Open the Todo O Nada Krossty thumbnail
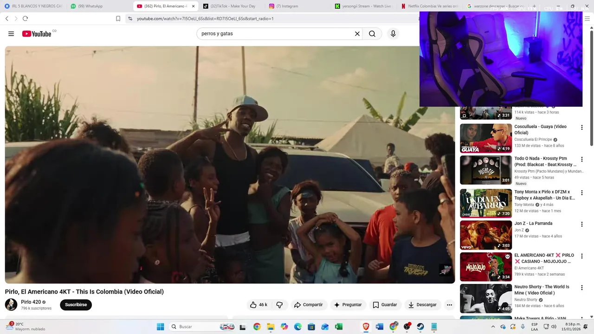 click(x=486, y=170)
